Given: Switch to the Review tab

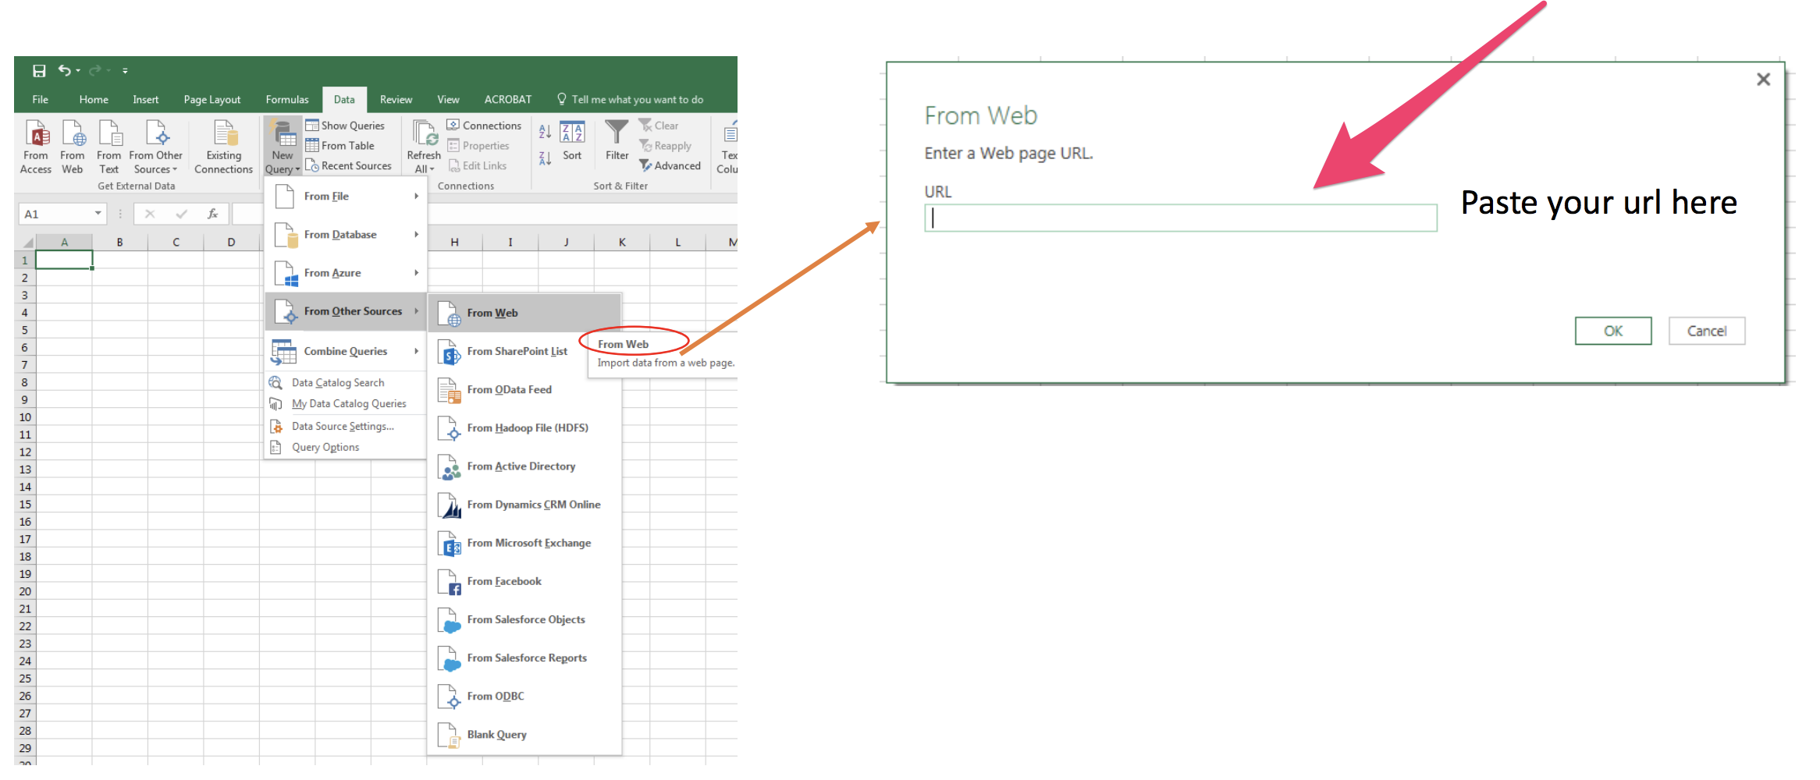Looking at the screenshot, I should [x=396, y=100].
